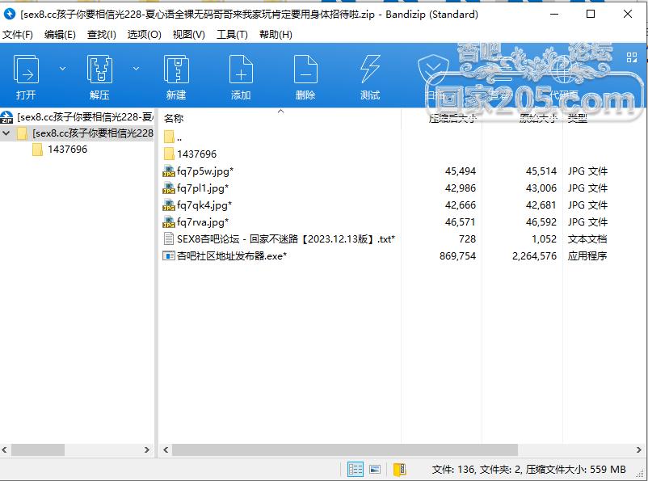Click the shield scan icon in toolbar
Viewport: 648px width, 481px height.
point(433,70)
